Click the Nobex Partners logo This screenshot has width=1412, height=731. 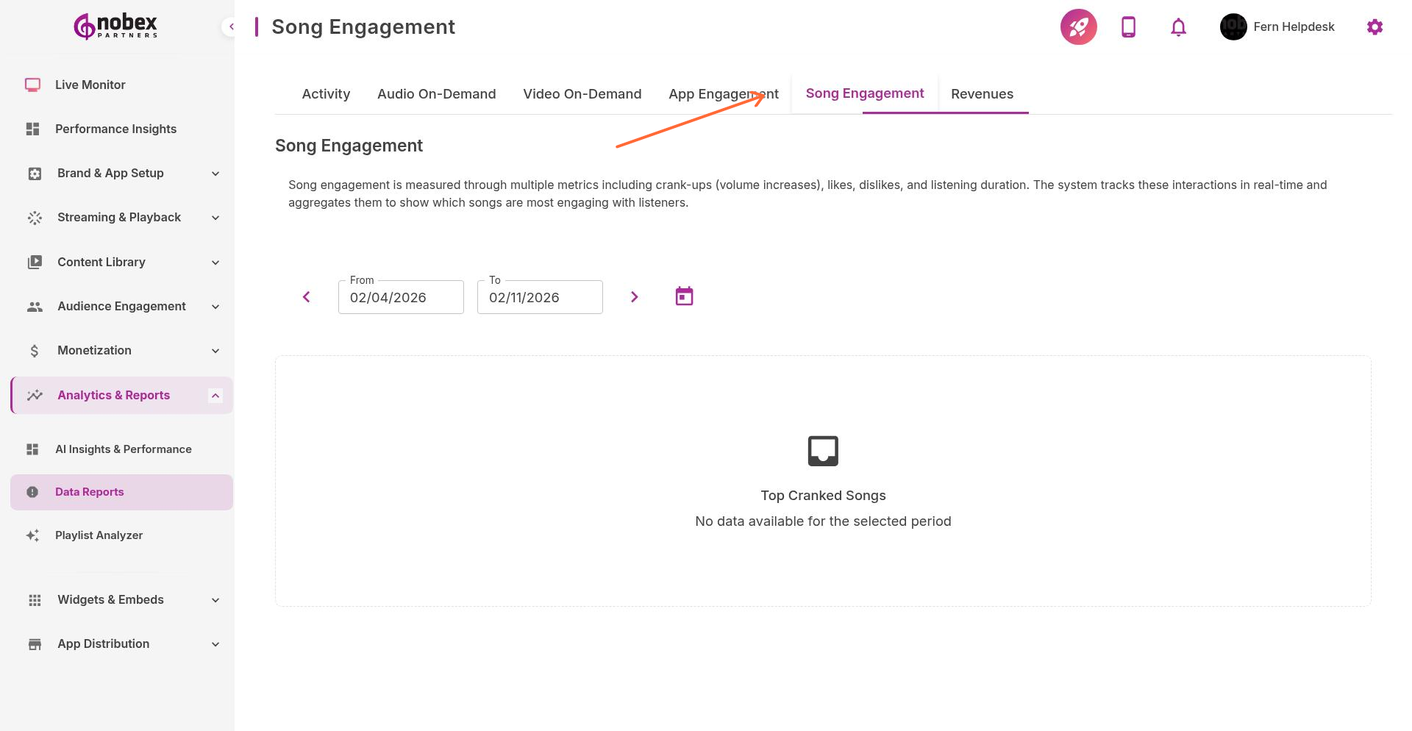(114, 26)
